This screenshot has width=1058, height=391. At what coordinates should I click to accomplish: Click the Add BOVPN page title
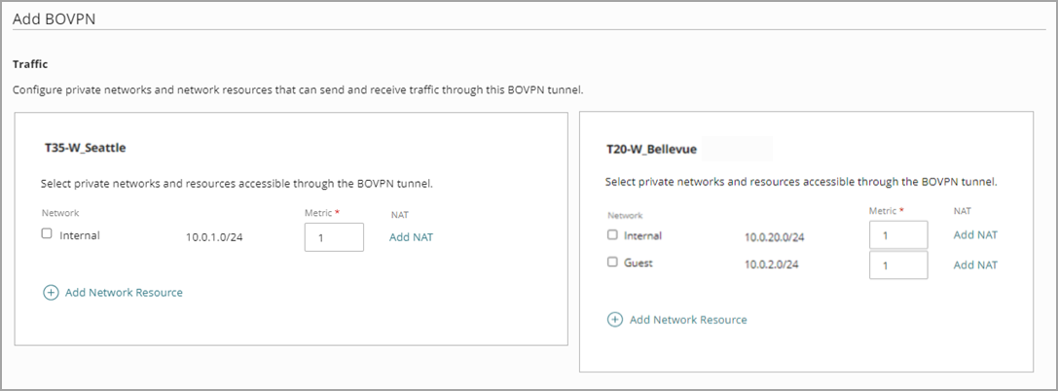[54, 18]
